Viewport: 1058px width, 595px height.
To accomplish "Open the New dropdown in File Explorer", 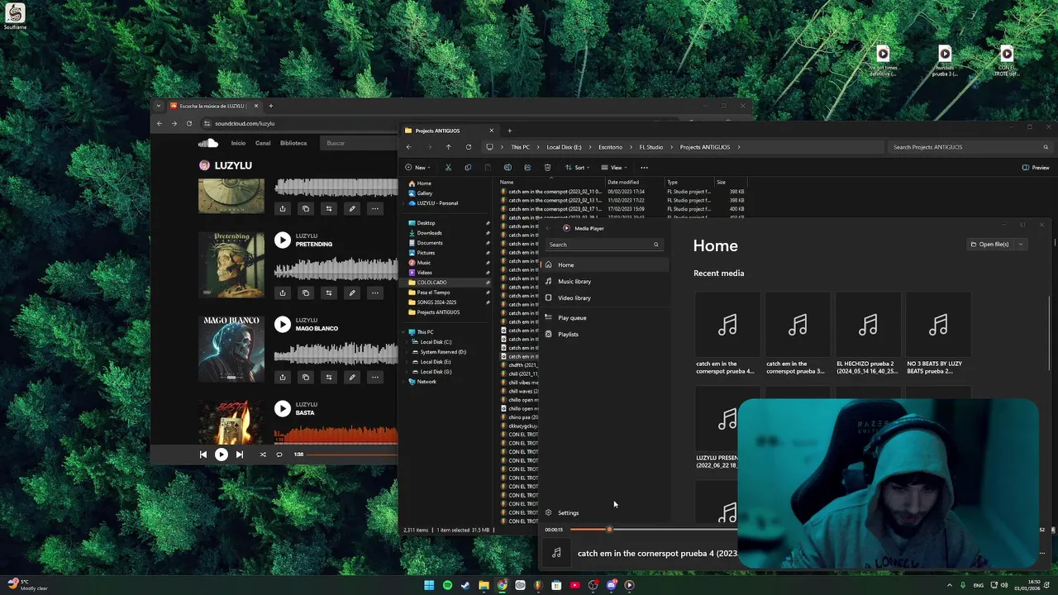I will (x=418, y=168).
